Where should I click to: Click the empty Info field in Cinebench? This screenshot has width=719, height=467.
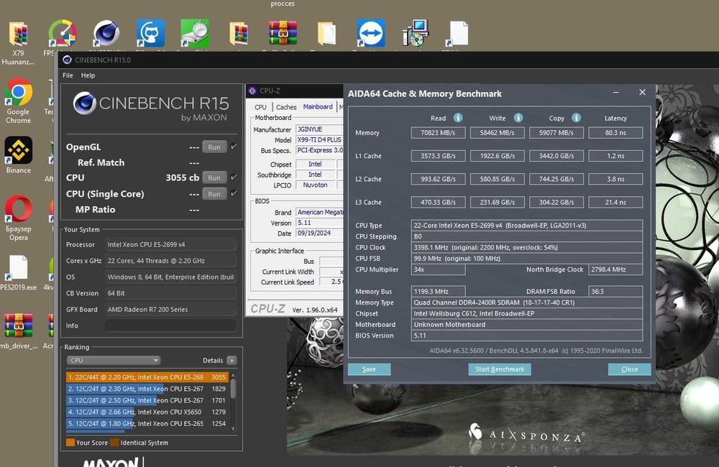click(170, 325)
